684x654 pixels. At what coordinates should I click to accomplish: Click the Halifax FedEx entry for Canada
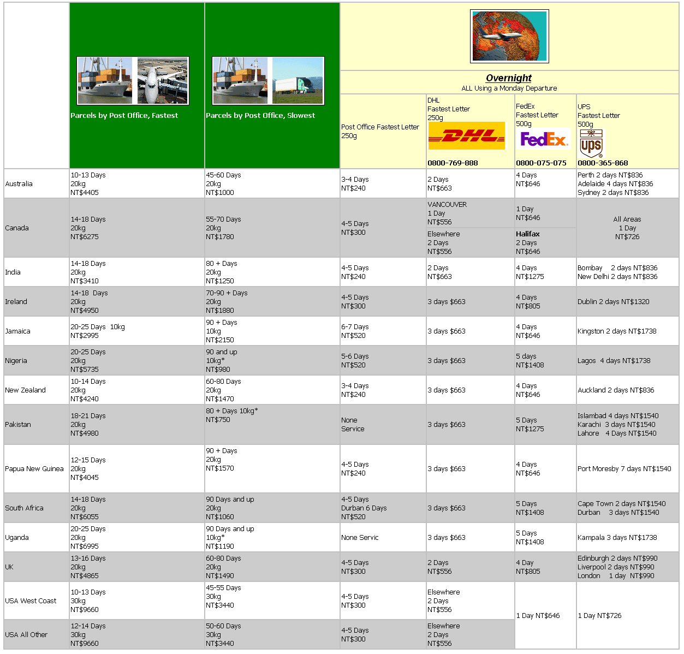click(528, 234)
